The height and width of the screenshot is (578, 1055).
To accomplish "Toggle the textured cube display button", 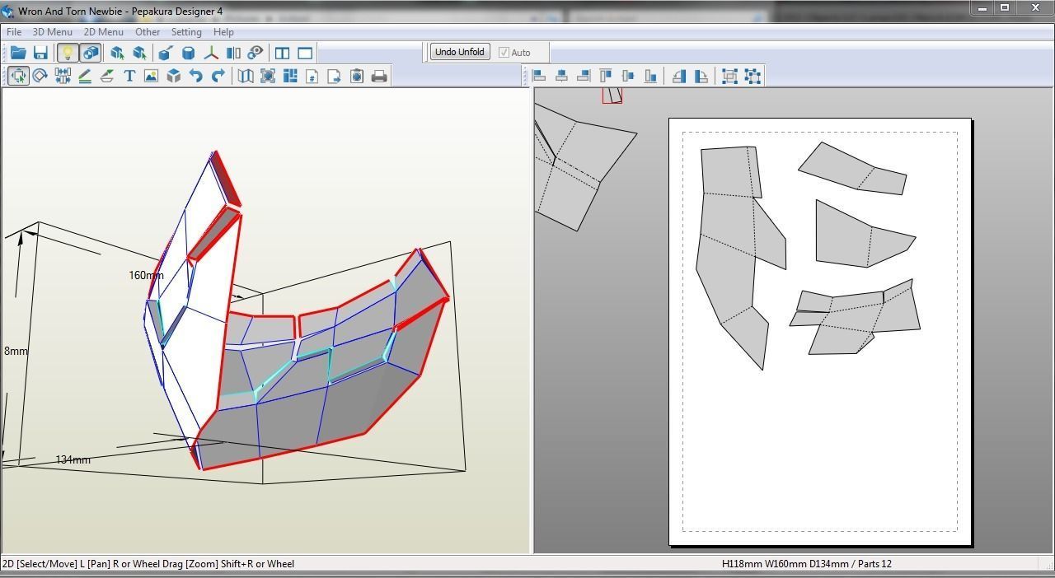I will click(90, 53).
